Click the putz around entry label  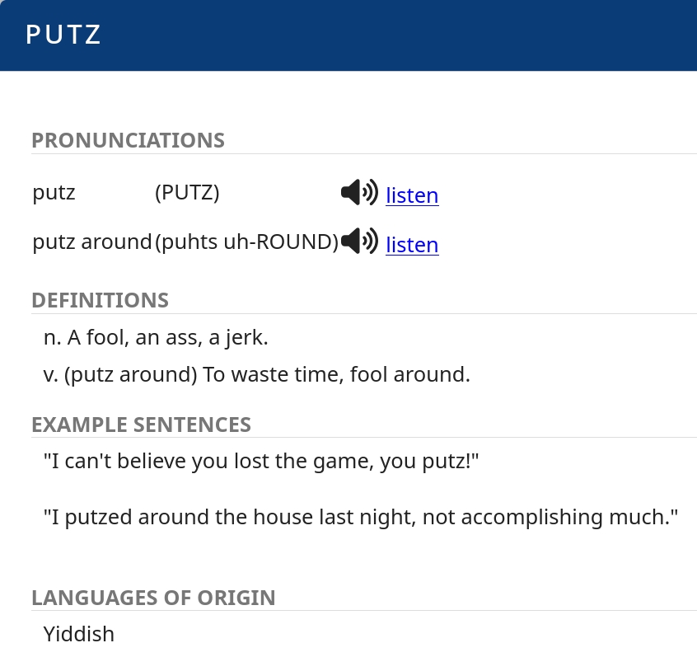point(92,242)
